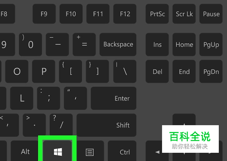
Task: Click the End key
Action: coord(184,71)
